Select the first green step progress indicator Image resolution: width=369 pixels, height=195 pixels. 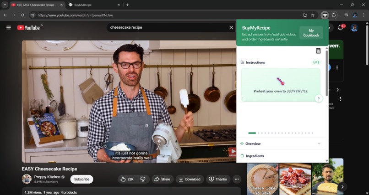[x=252, y=133]
